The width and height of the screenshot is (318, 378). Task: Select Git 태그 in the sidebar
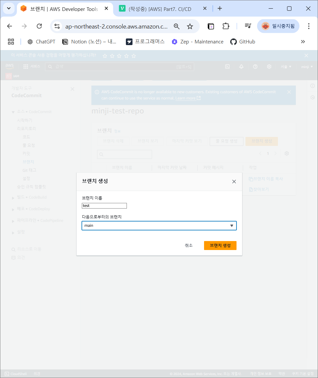(29, 170)
